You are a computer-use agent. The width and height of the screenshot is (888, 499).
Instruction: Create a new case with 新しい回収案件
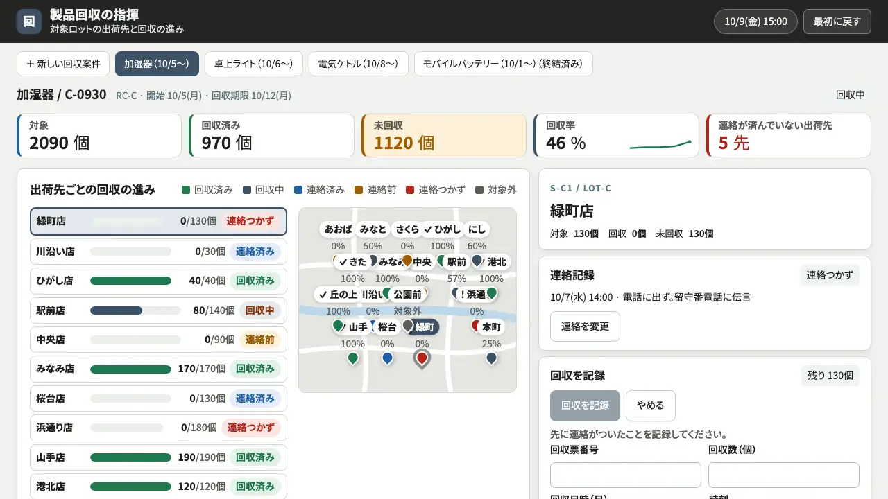[63, 64]
